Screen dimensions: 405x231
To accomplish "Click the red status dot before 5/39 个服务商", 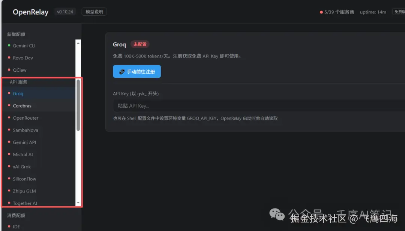I will point(322,12).
